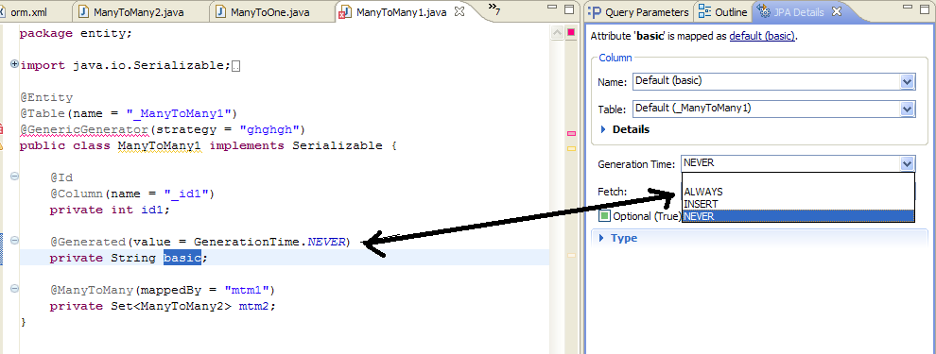Choose INSERT in Generation Time list
Viewport: 936px width, 354px height.
[x=798, y=204]
